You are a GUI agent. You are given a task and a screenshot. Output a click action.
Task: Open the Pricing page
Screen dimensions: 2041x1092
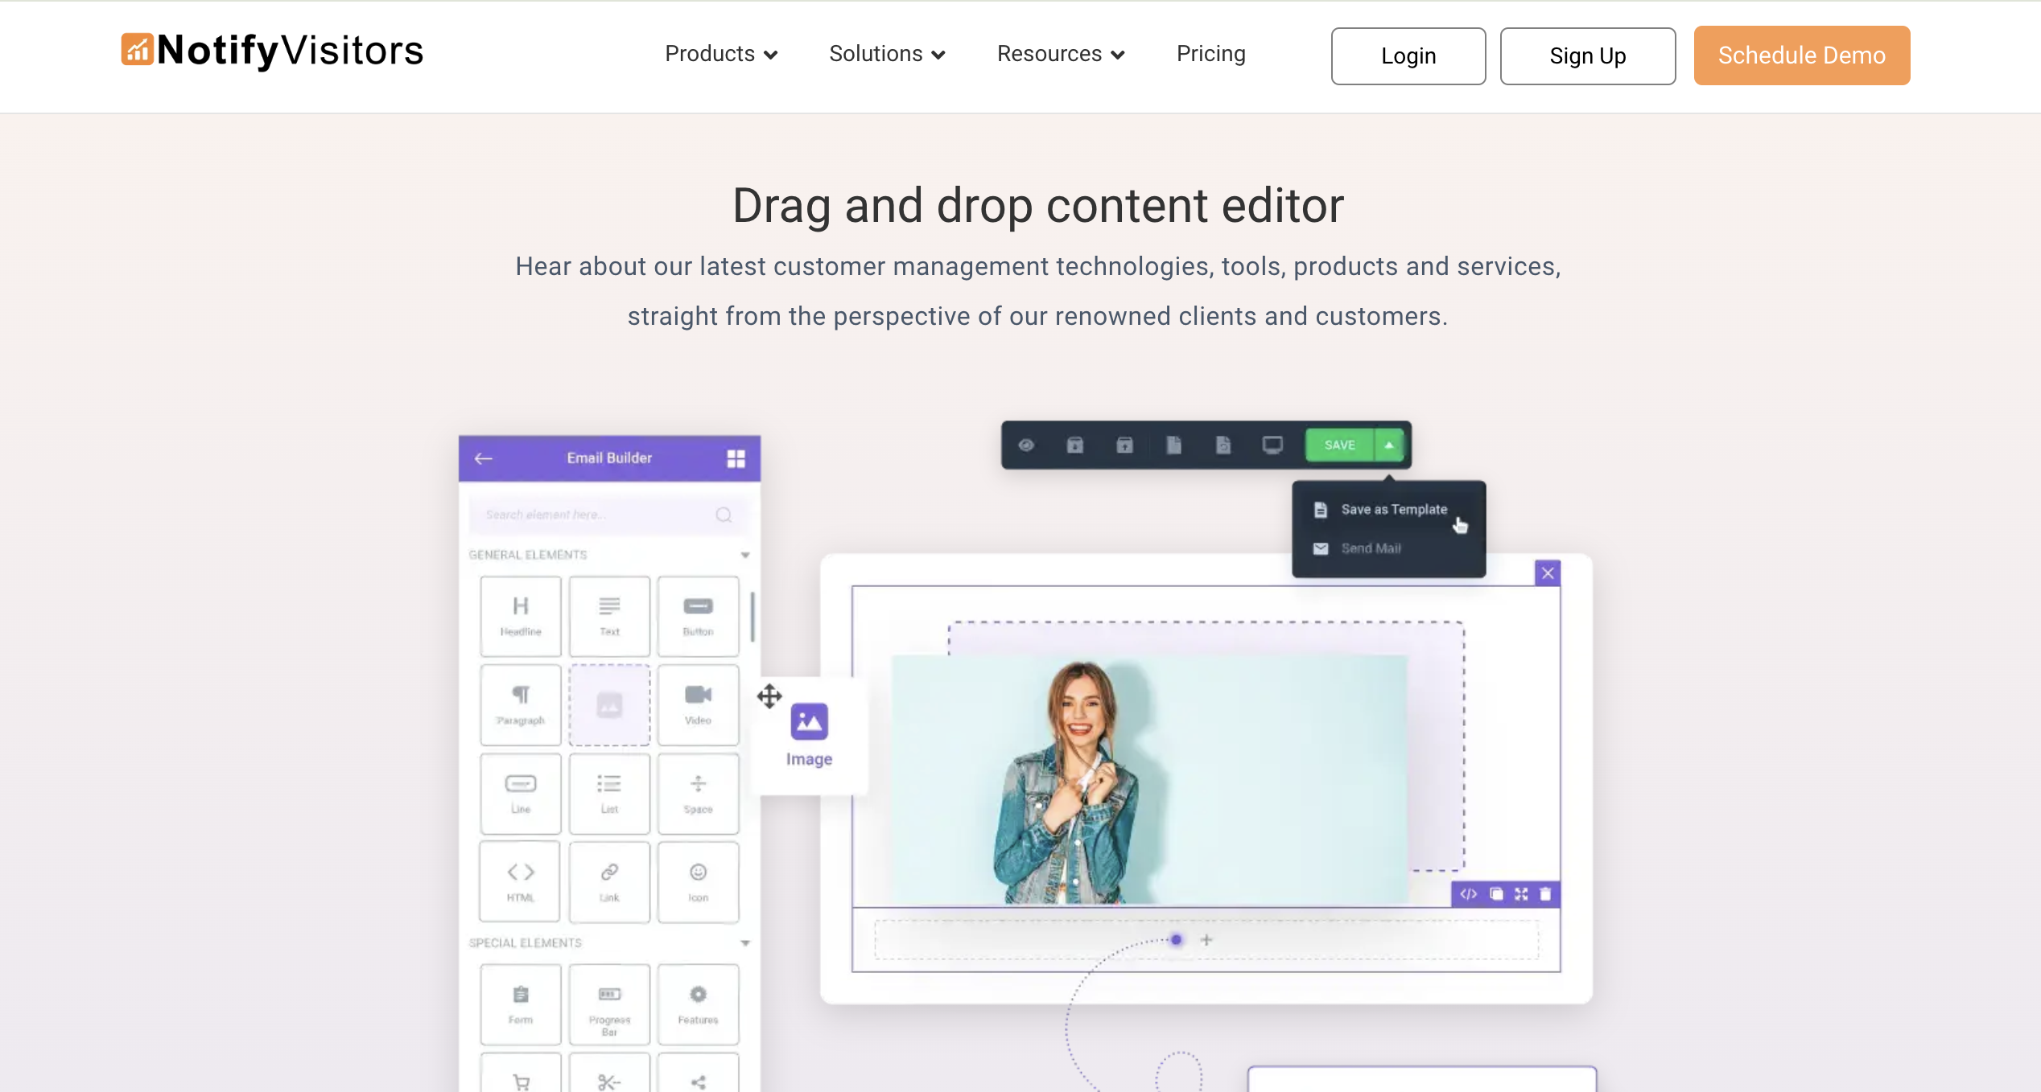point(1210,54)
